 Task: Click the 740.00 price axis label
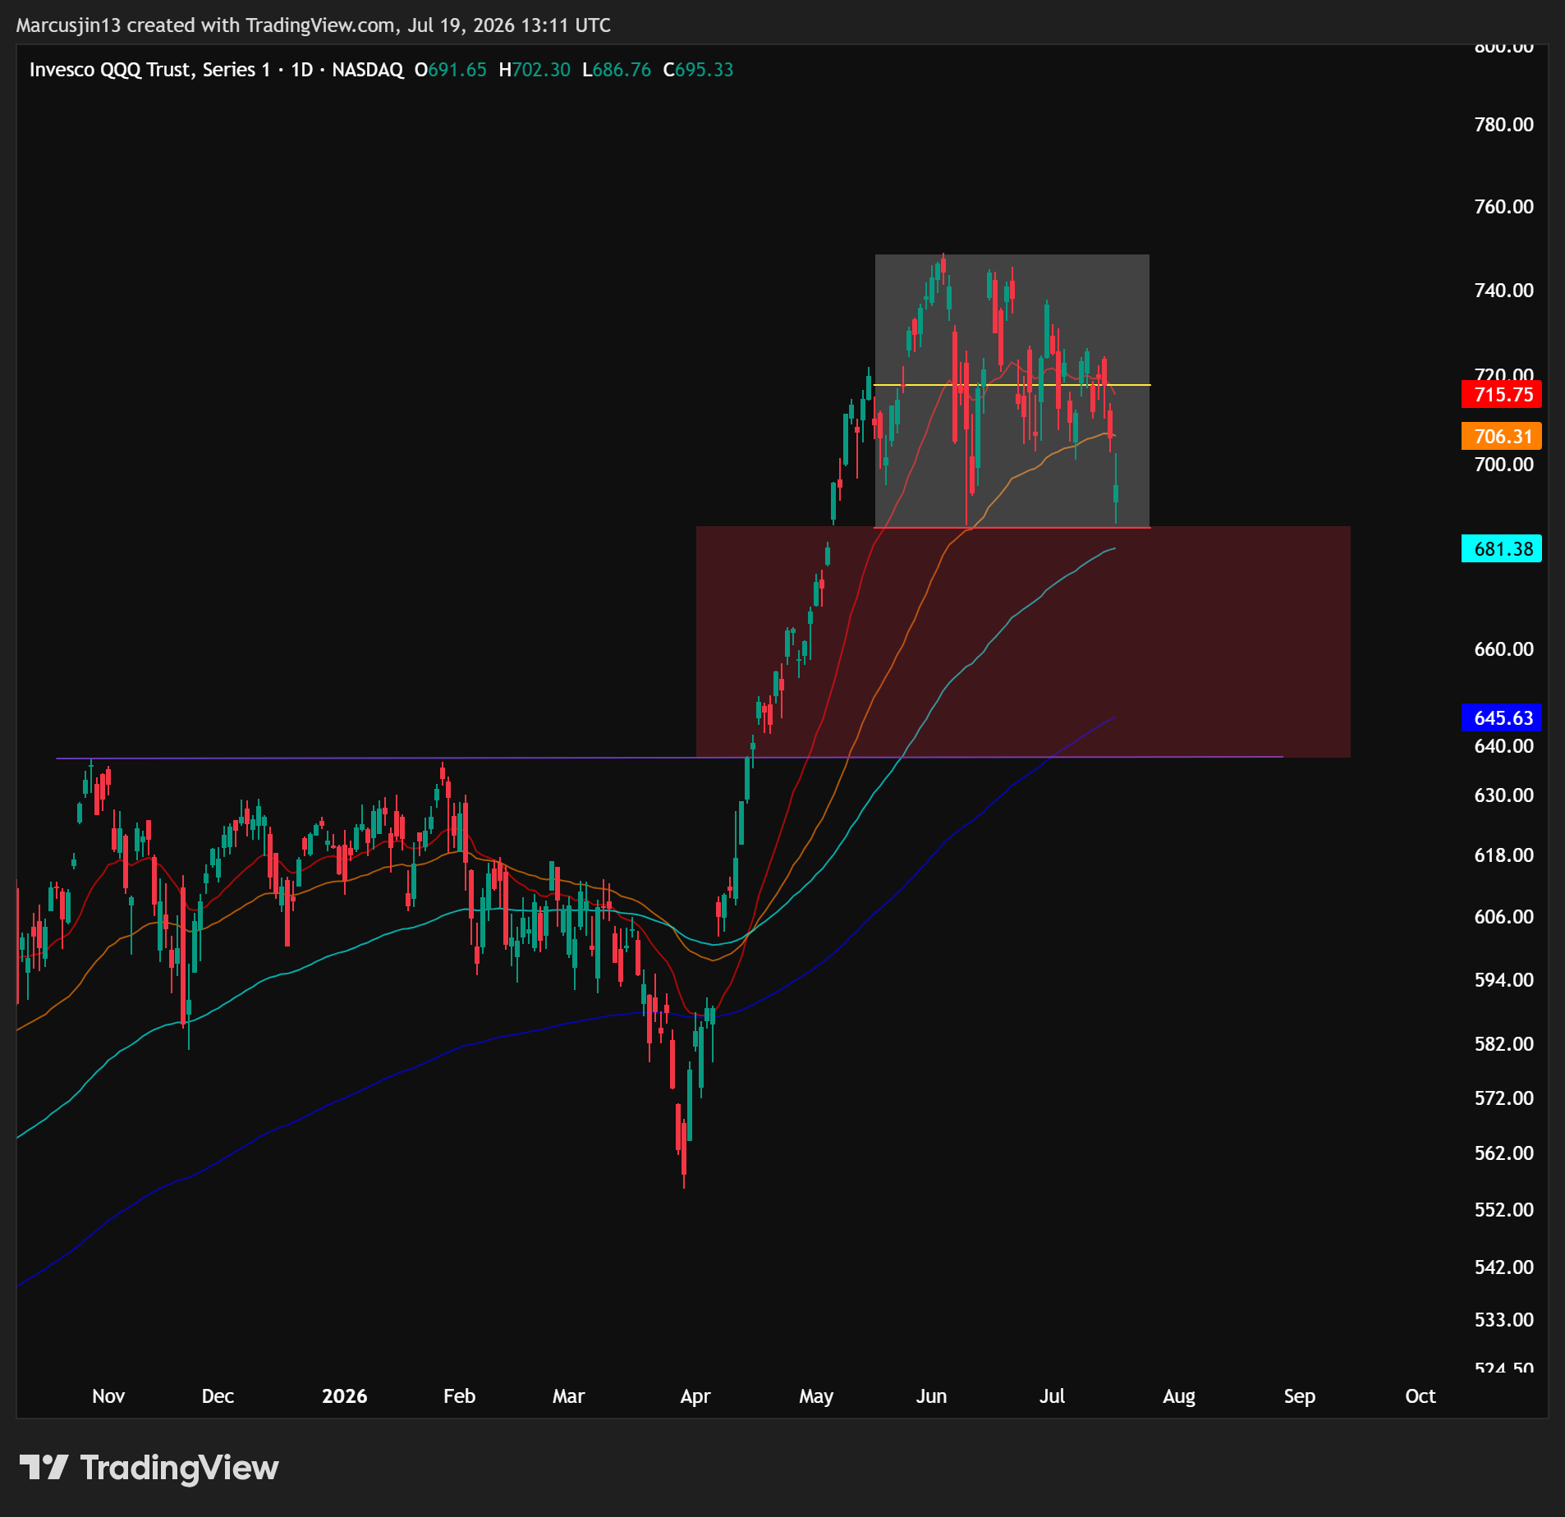[1504, 291]
